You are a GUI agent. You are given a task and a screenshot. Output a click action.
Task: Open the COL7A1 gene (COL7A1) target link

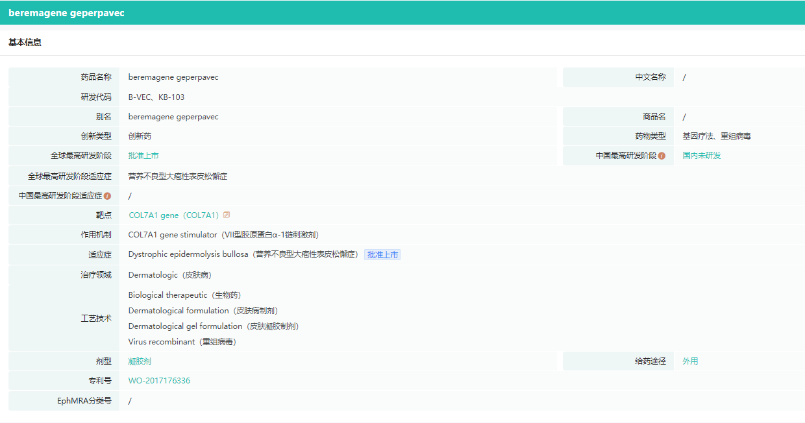click(173, 215)
